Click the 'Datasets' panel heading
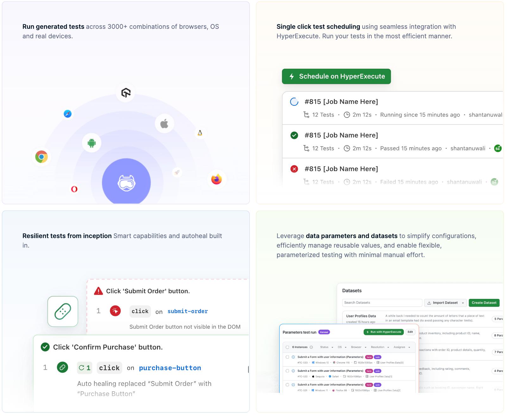The width and height of the screenshot is (507, 416). [352, 291]
